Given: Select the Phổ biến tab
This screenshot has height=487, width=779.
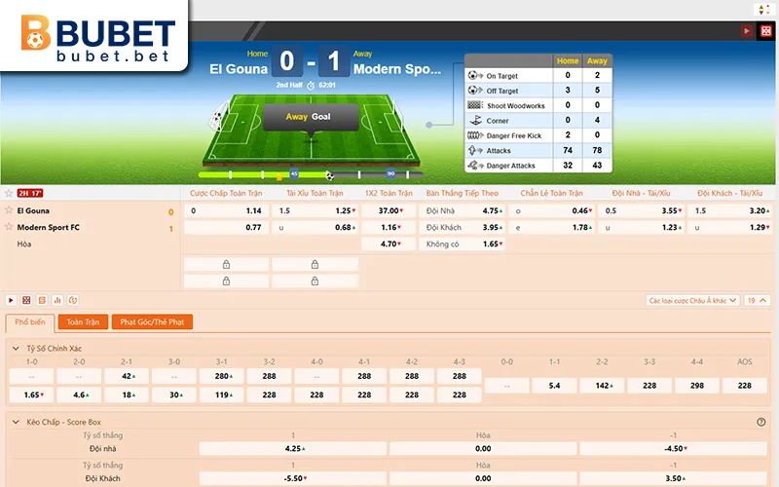Looking at the screenshot, I should point(30,322).
